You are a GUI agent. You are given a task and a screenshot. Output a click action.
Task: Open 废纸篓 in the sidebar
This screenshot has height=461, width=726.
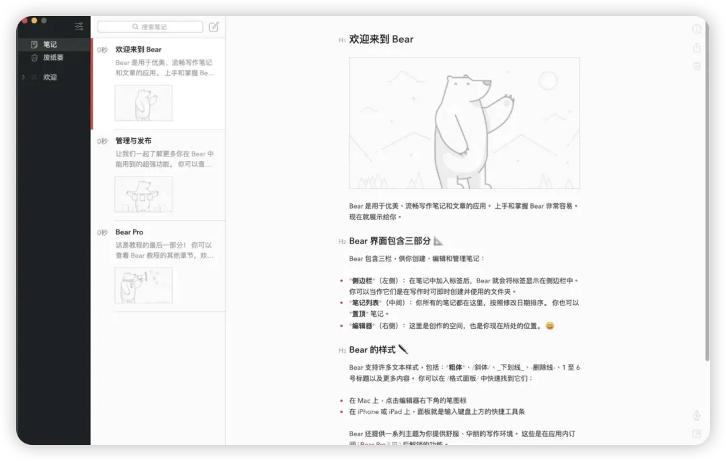click(x=53, y=57)
